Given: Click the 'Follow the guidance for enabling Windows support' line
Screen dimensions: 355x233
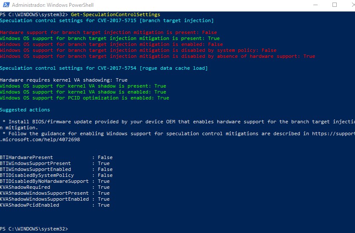Looking at the screenshot, I should 179,134.
